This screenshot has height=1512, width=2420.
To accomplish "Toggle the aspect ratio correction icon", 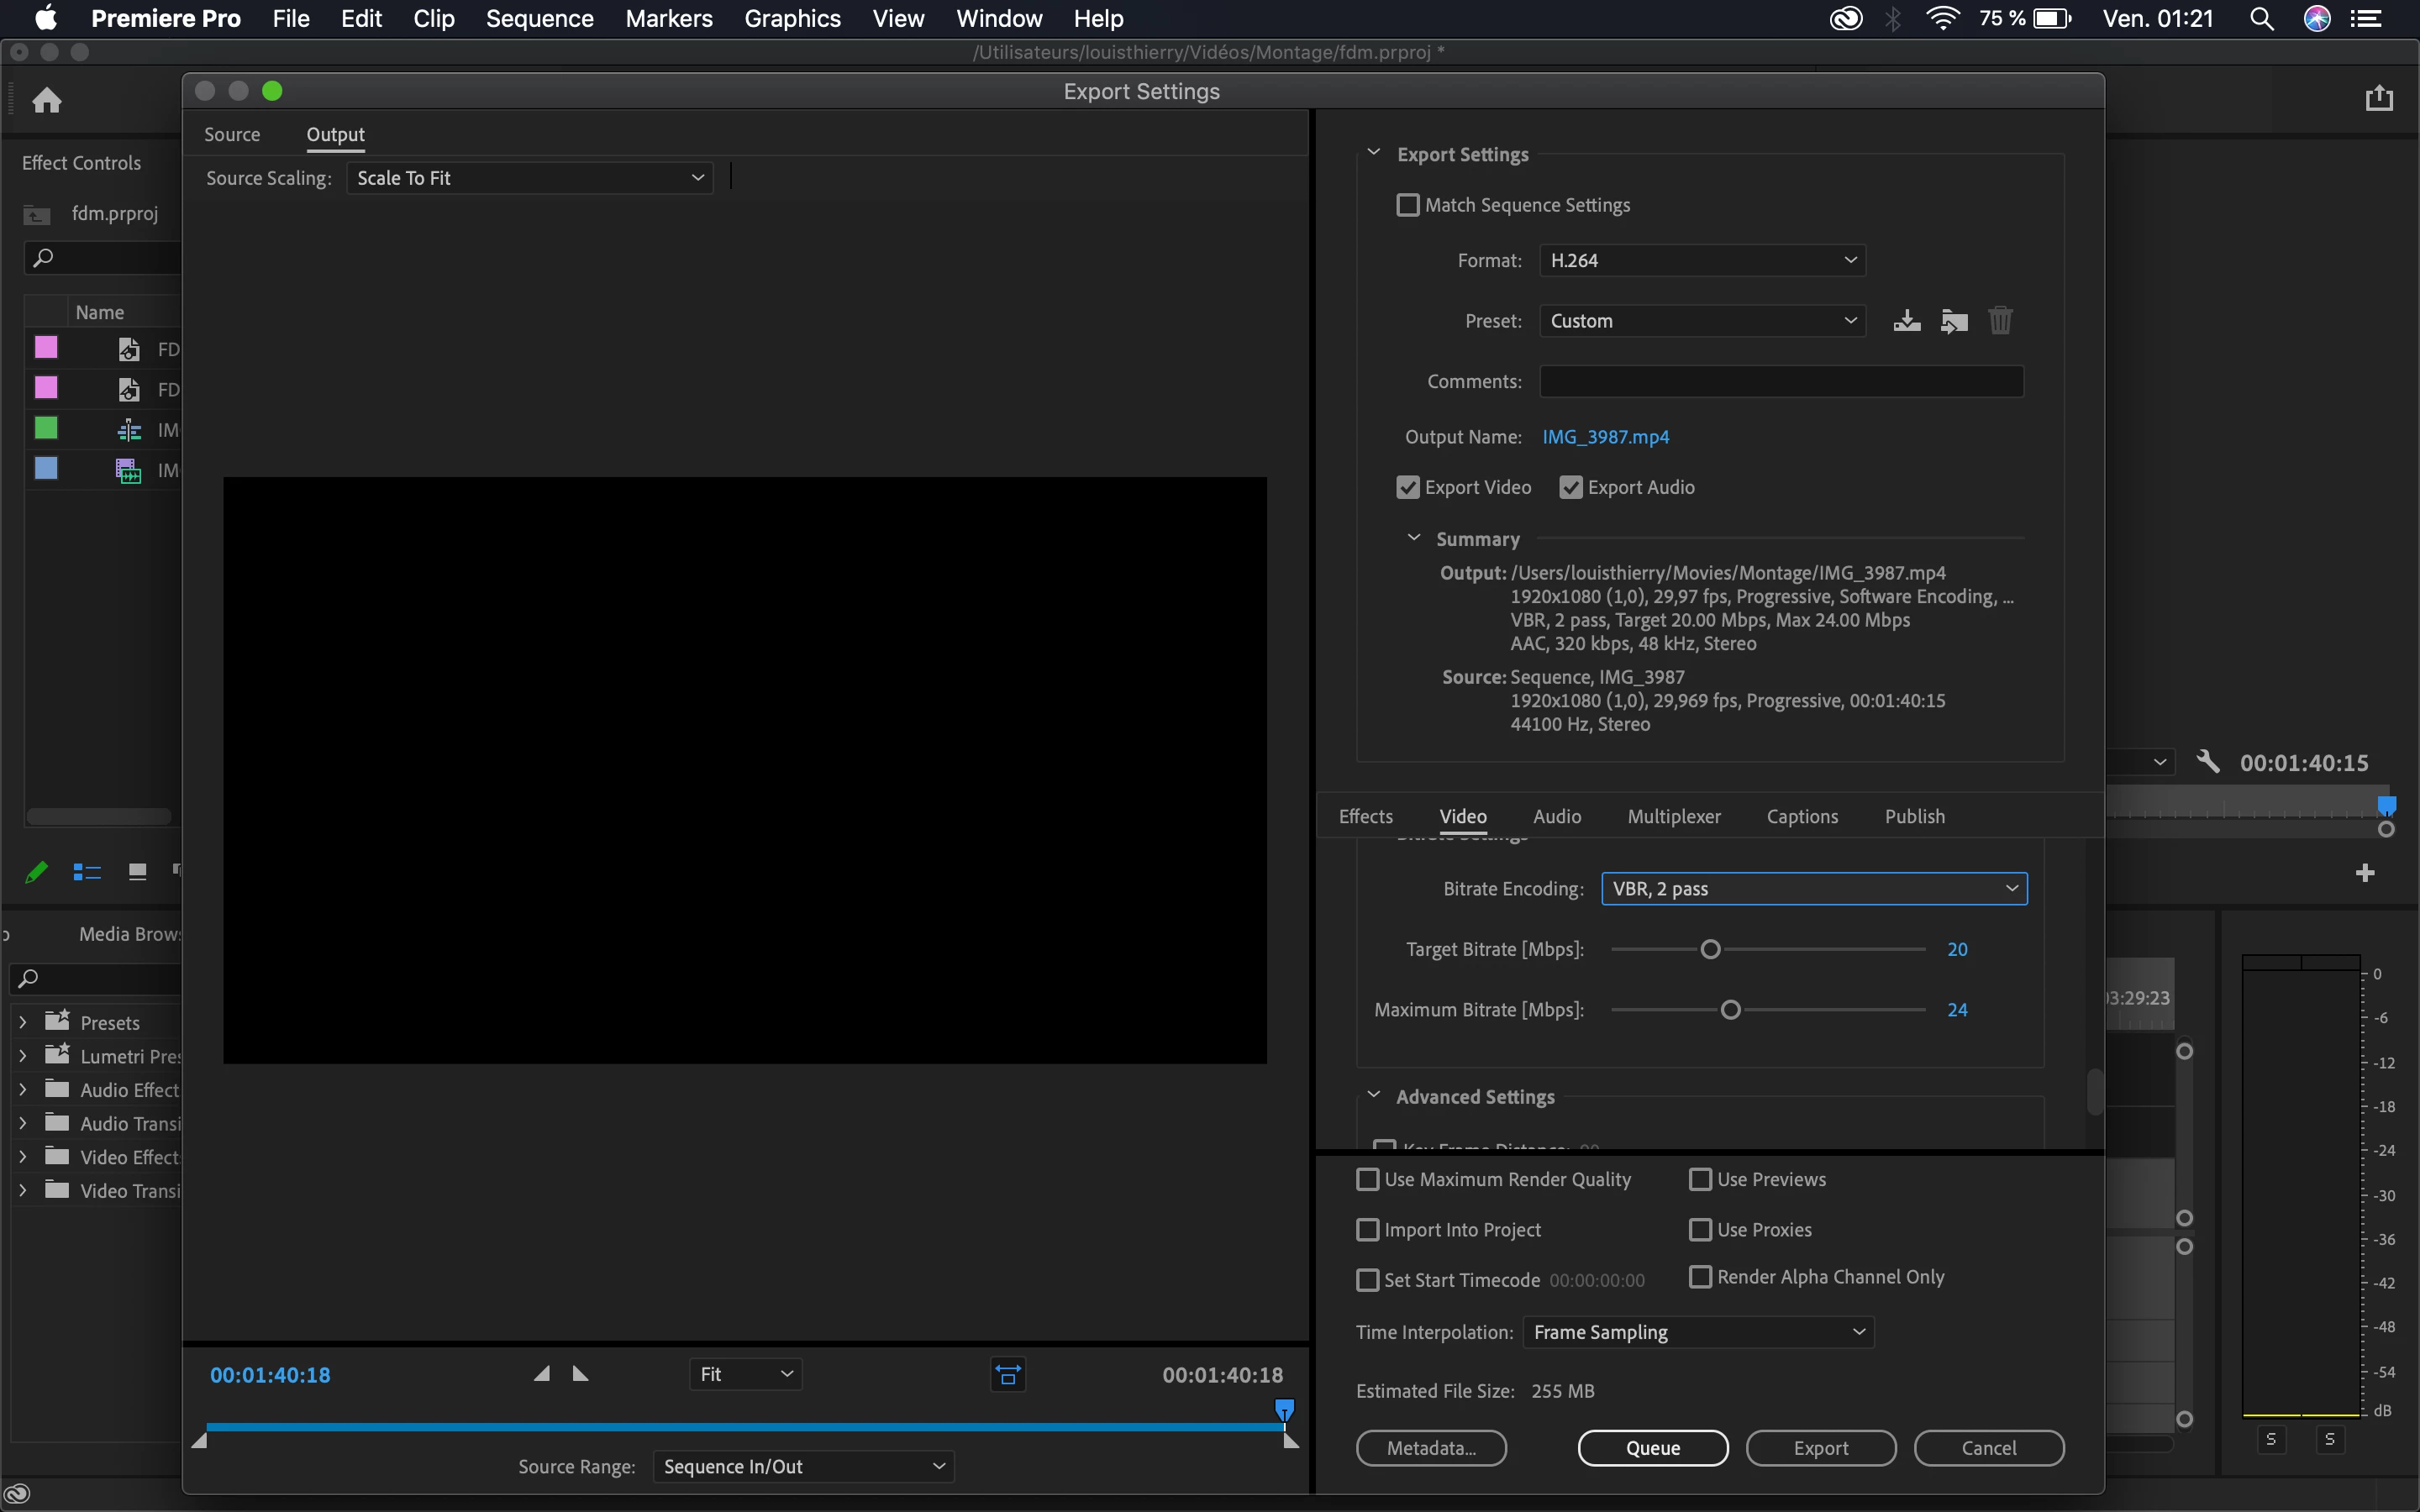I will (x=1008, y=1375).
